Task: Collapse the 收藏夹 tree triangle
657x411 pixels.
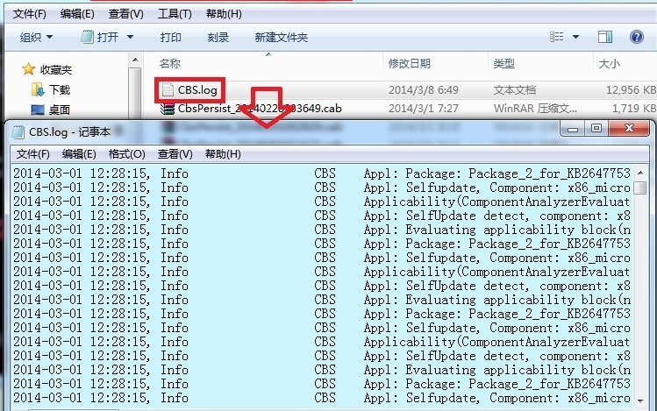Action: [11, 69]
